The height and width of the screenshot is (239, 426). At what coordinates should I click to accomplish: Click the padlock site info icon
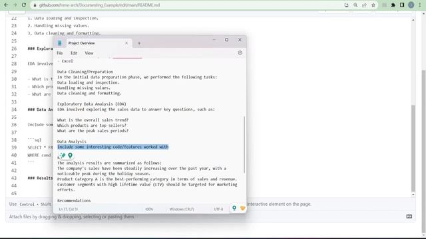click(35, 5)
